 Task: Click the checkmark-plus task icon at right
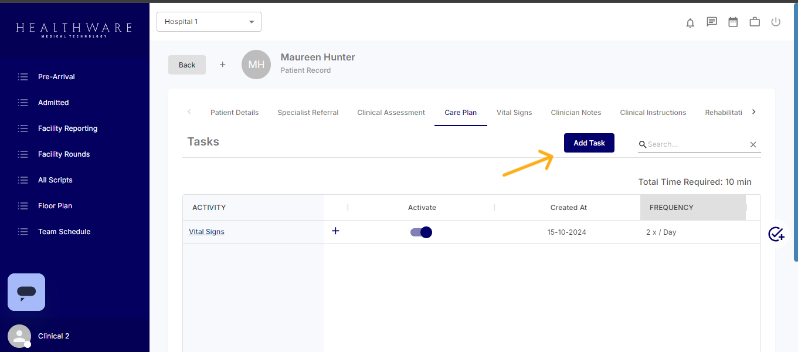776,234
